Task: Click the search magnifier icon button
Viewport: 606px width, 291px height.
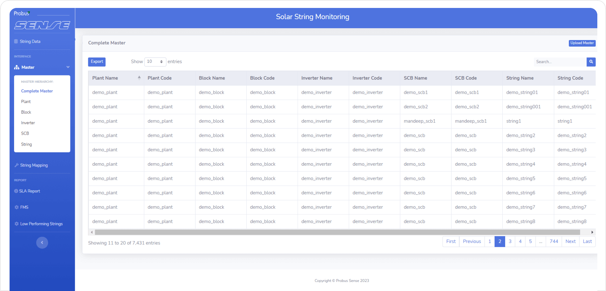Action: click(x=591, y=62)
